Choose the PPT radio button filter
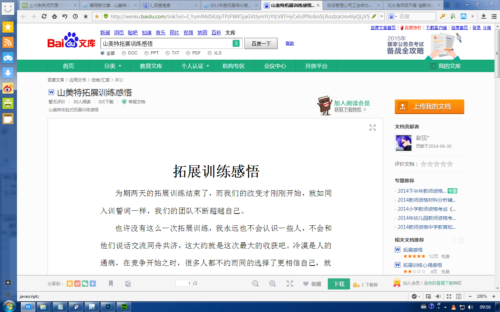 (147, 53)
